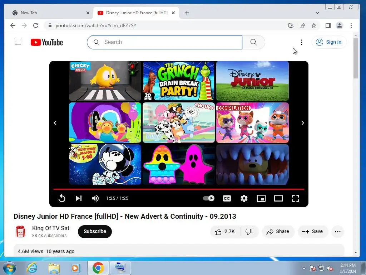This screenshot has height=275, width=366.
Task: Open the on-screen keyboard taskbar item
Action: (120, 268)
